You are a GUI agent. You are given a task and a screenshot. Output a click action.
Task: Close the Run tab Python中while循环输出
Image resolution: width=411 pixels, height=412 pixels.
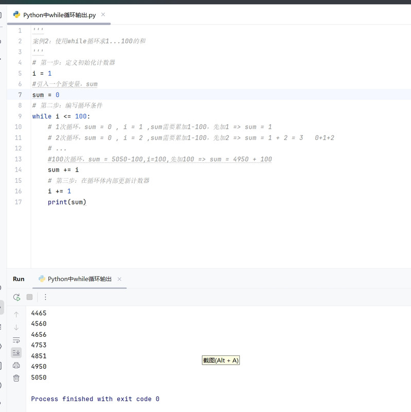click(119, 279)
